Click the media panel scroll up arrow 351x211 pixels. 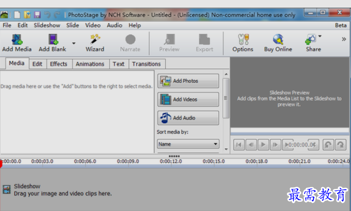pos(226,74)
